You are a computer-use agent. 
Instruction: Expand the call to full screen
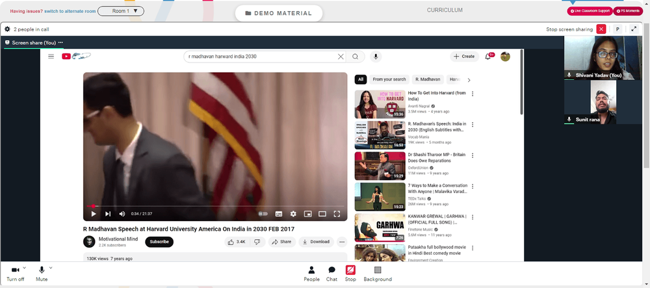click(x=634, y=29)
